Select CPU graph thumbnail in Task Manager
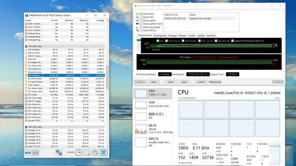296x166 pixels. pos(141,94)
